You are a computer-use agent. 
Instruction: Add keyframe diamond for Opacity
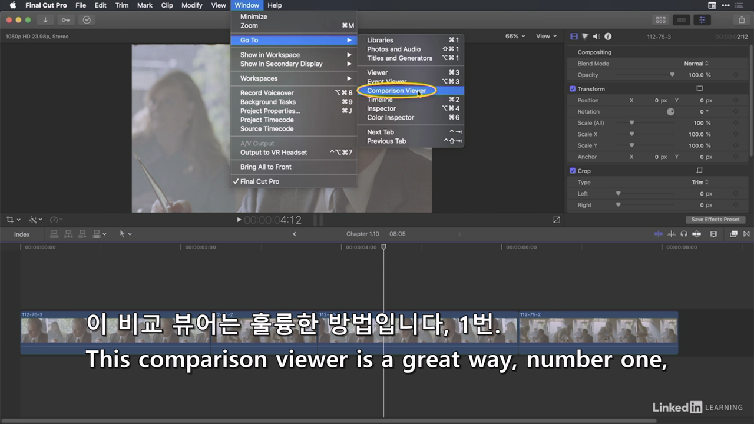tap(735, 75)
